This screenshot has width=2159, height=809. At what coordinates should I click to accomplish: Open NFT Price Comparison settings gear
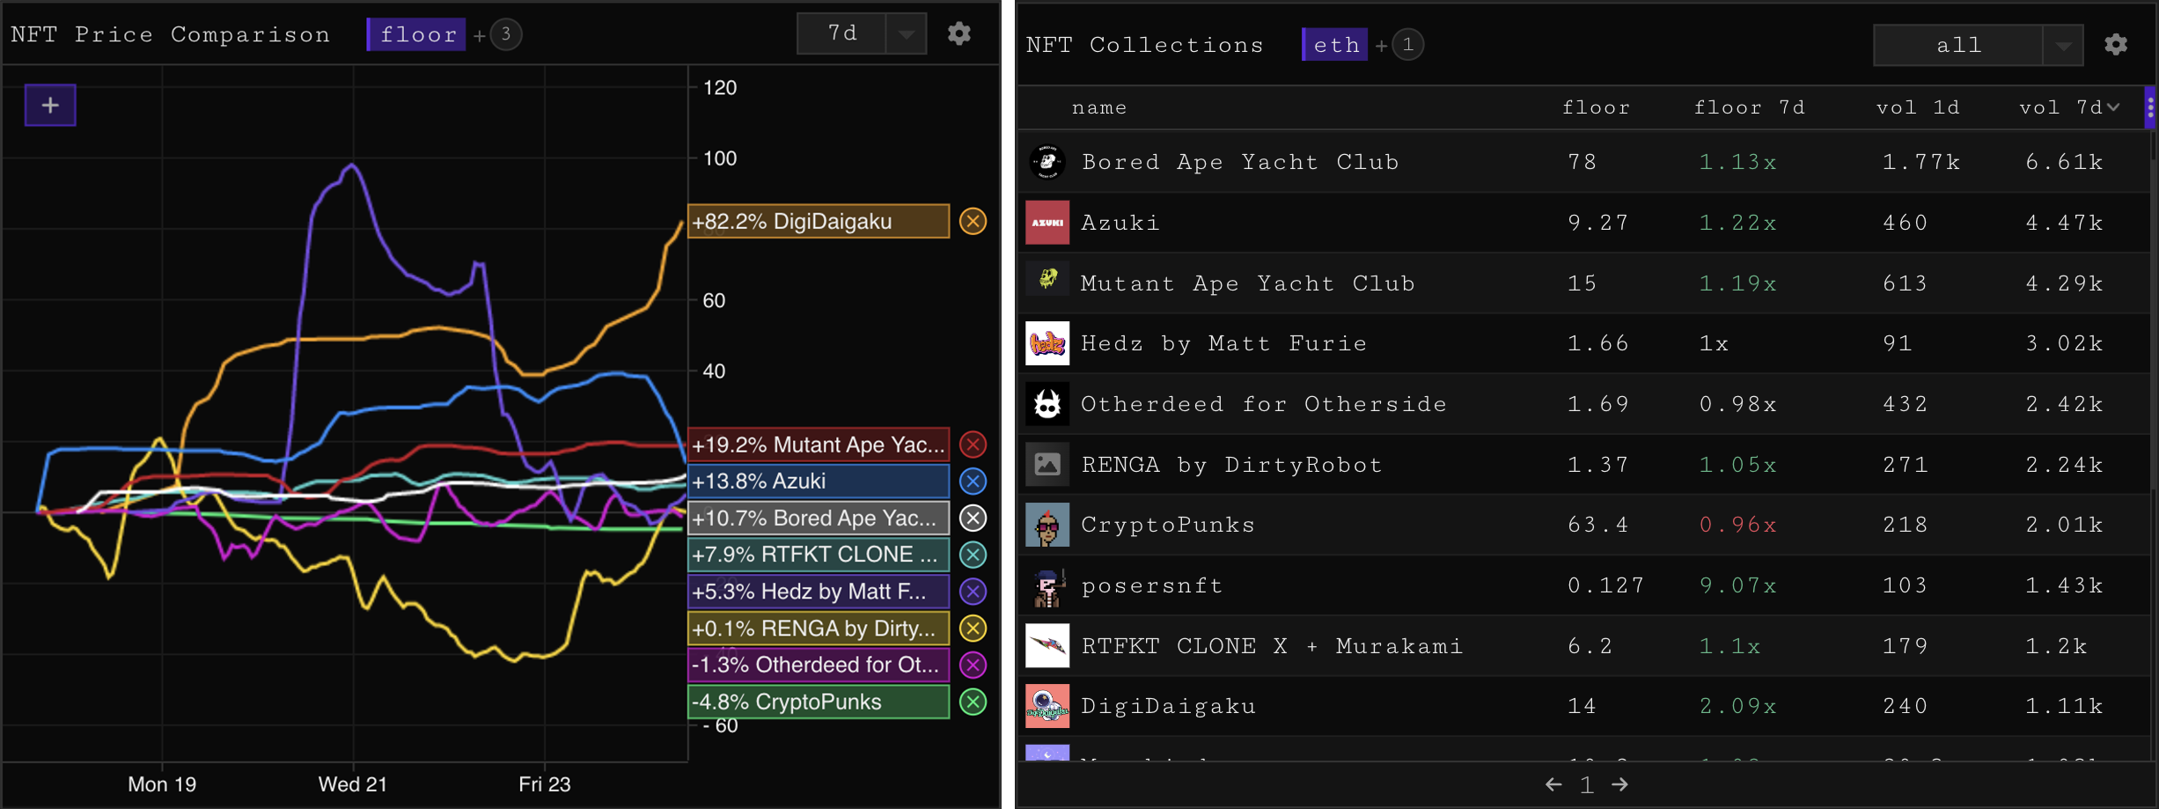click(x=959, y=33)
